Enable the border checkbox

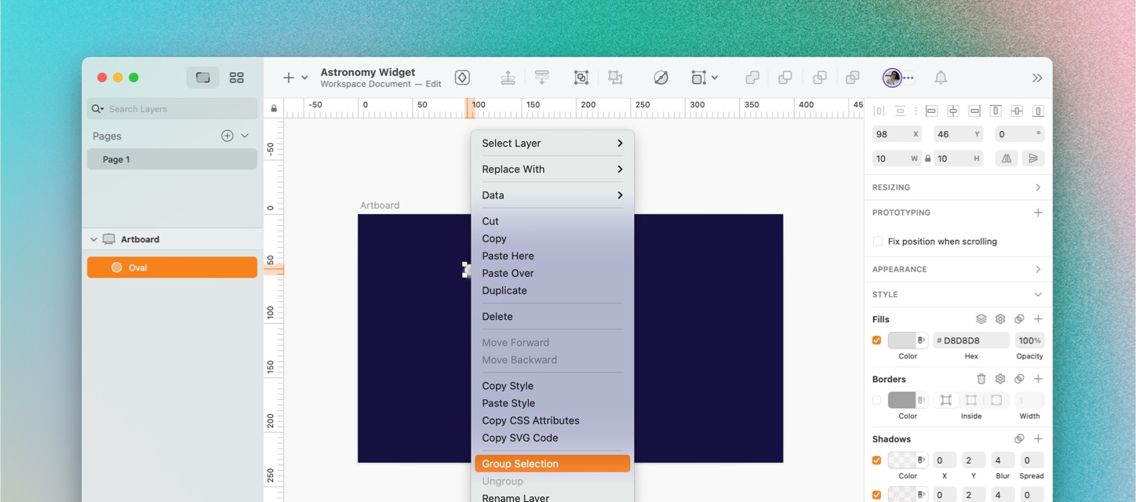877,400
